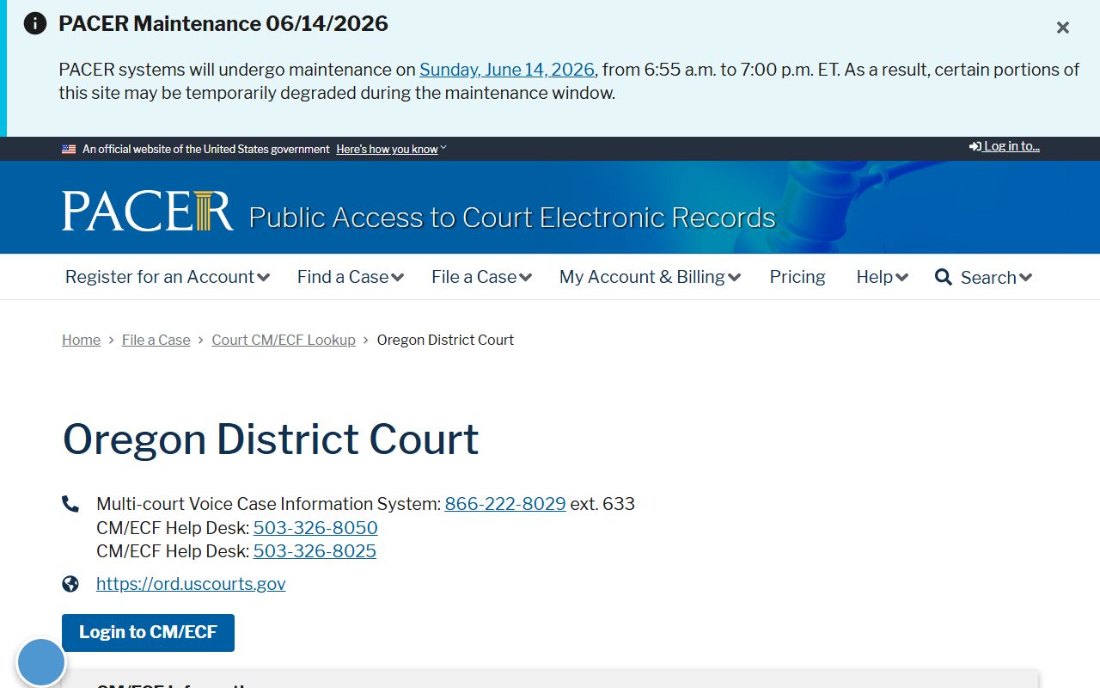Click the Home breadcrumb
Screen dimensions: 1100x688
point(81,340)
